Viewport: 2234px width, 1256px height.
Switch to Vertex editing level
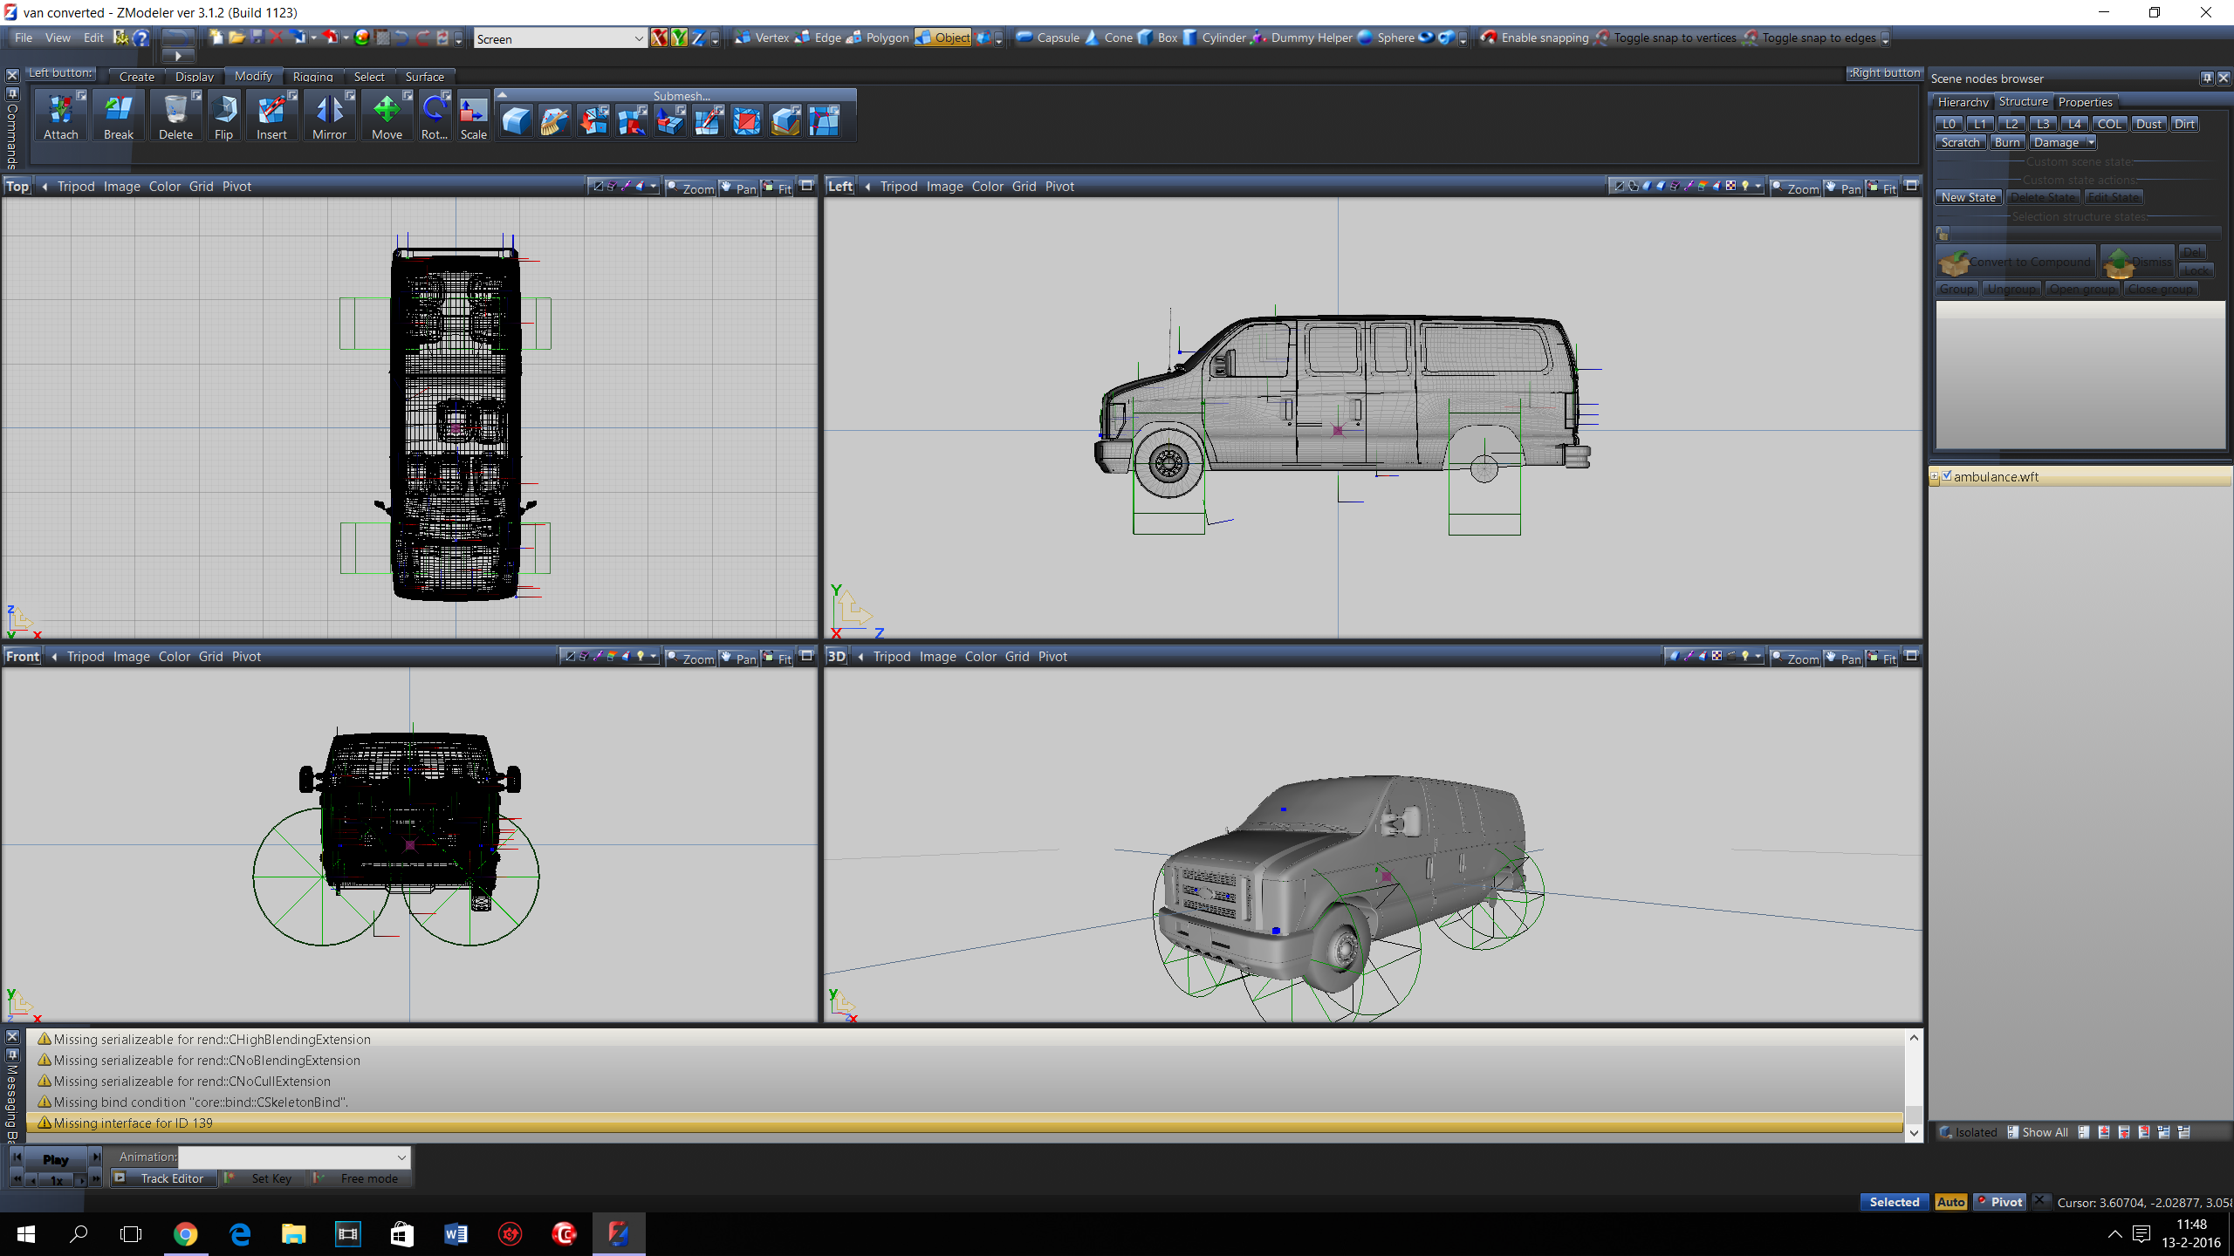point(762,38)
